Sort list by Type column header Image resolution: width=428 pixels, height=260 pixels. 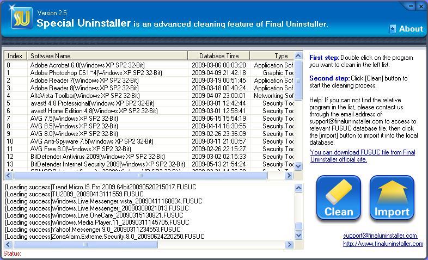tap(272, 55)
